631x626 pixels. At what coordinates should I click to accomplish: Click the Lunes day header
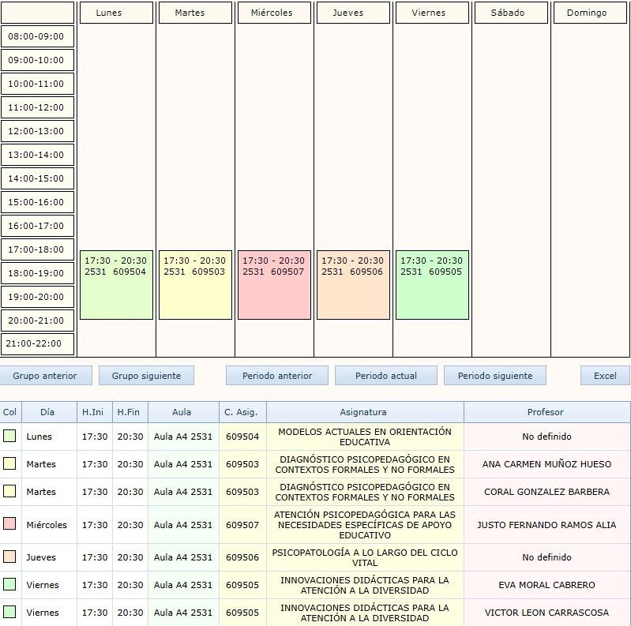coord(116,13)
